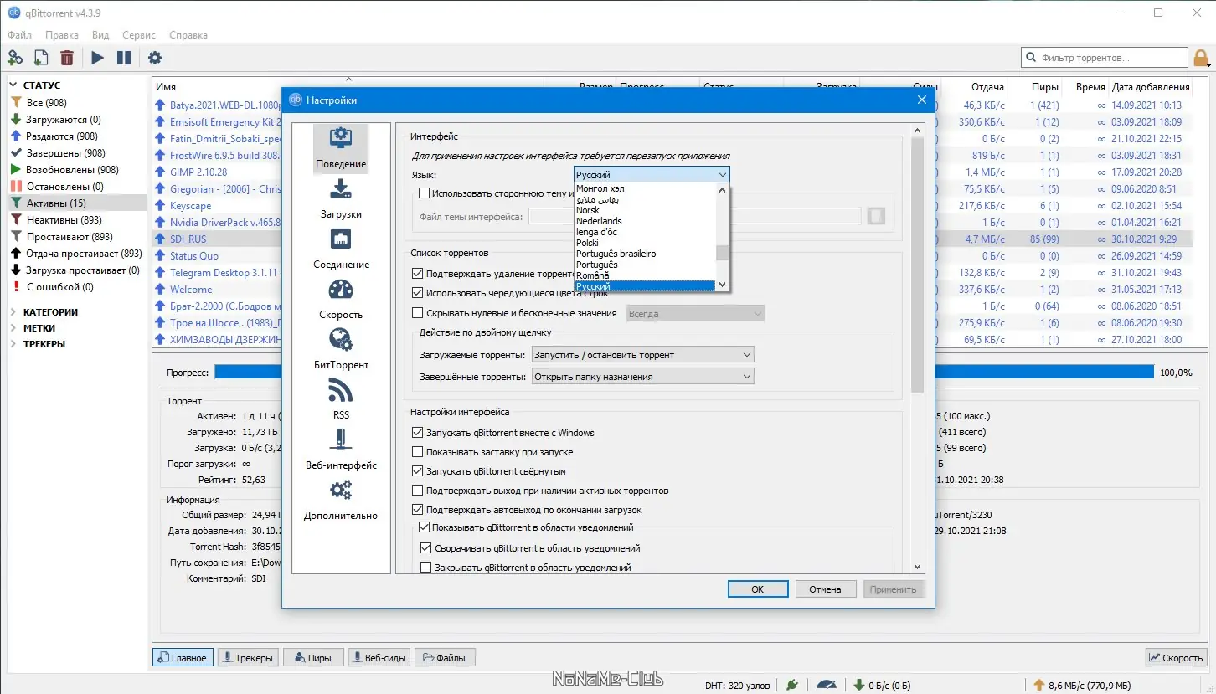Image resolution: width=1216 pixels, height=694 pixels.
Task: Check Подтверждать выход при наличии активных торрентов
Action: coord(418,491)
